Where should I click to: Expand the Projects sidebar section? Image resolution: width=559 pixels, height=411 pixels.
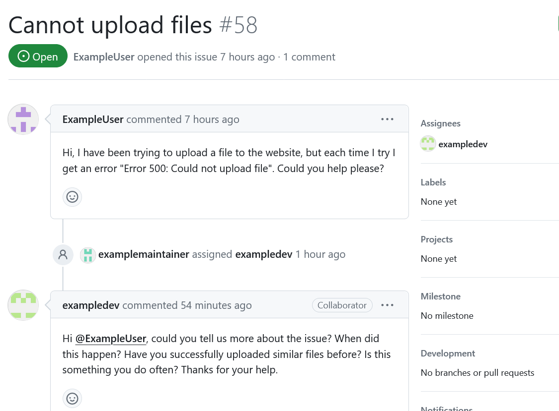[x=437, y=239]
